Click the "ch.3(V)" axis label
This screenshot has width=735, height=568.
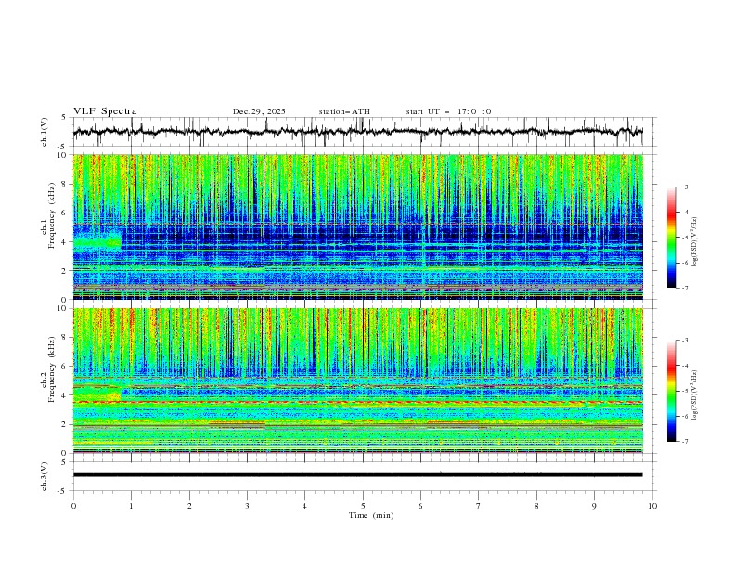pyautogui.click(x=45, y=476)
